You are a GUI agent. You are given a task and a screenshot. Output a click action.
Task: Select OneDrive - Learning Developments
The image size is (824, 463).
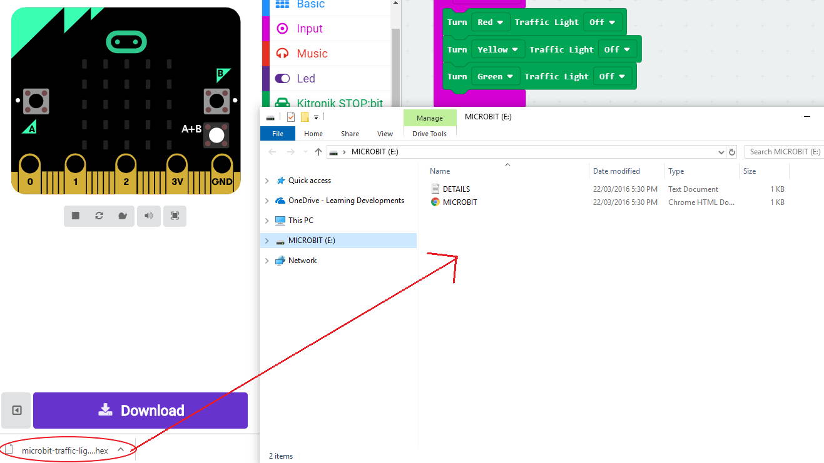click(346, 201)
